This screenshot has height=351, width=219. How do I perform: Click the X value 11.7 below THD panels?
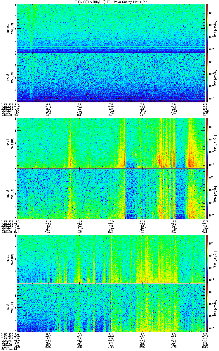pos(17,221)
